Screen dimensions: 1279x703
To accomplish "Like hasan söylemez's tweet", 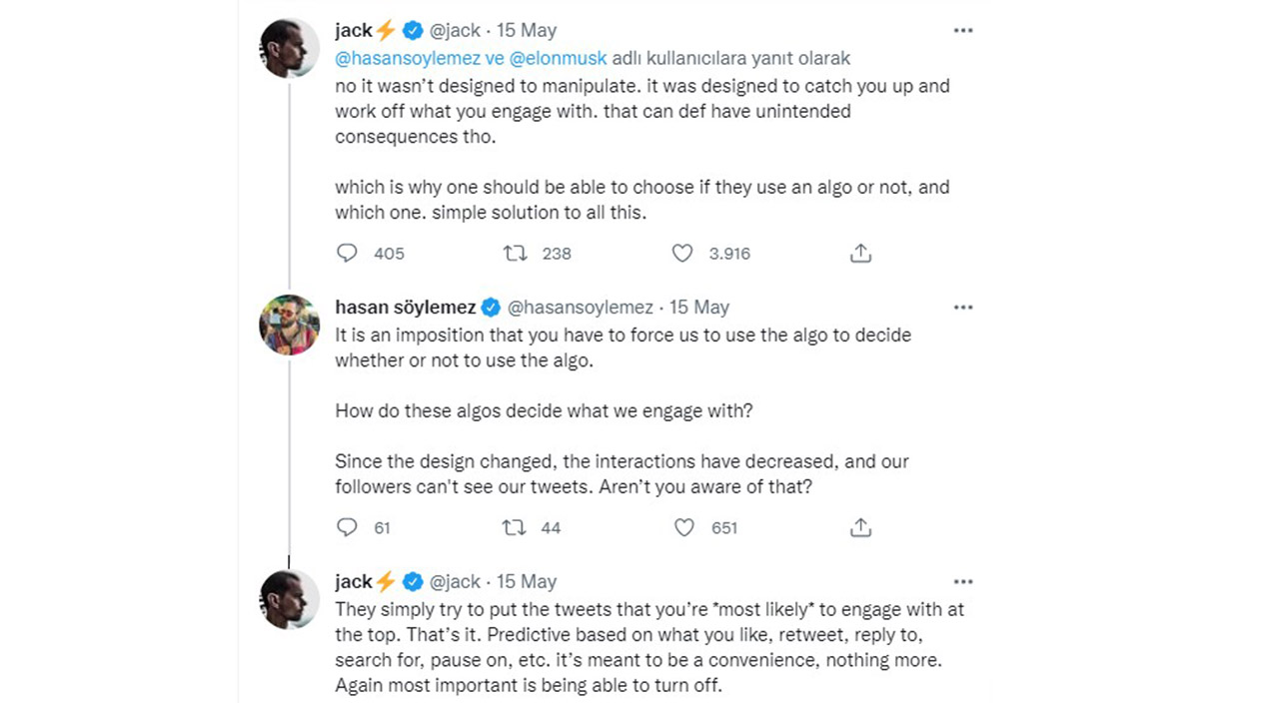I will pyautogui.click(x=683, y=527).
